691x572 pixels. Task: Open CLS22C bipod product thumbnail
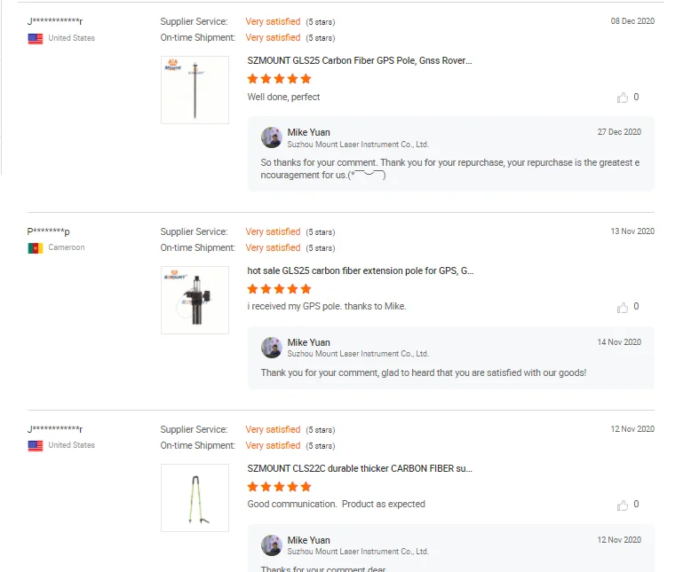tap(195, 498)
